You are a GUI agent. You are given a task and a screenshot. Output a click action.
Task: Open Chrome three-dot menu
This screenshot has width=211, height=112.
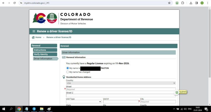coord(207,3)
